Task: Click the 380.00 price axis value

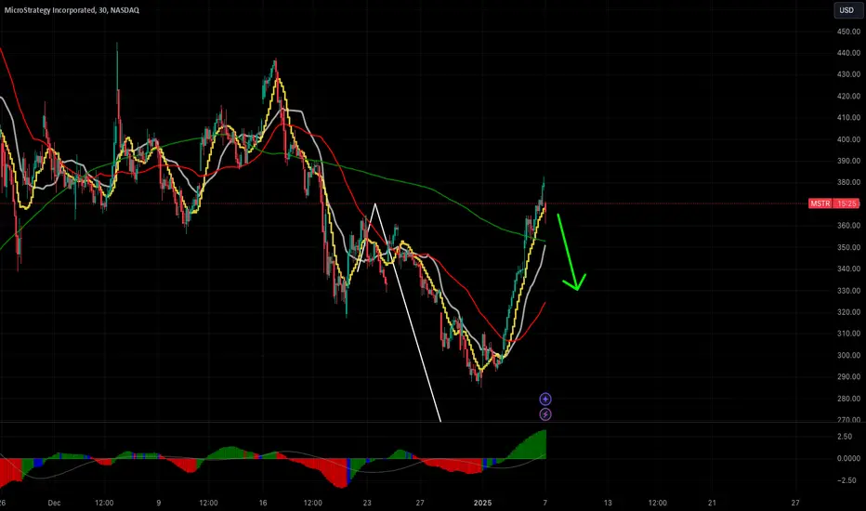Action: pyautogui.click(x=848, y=182)
